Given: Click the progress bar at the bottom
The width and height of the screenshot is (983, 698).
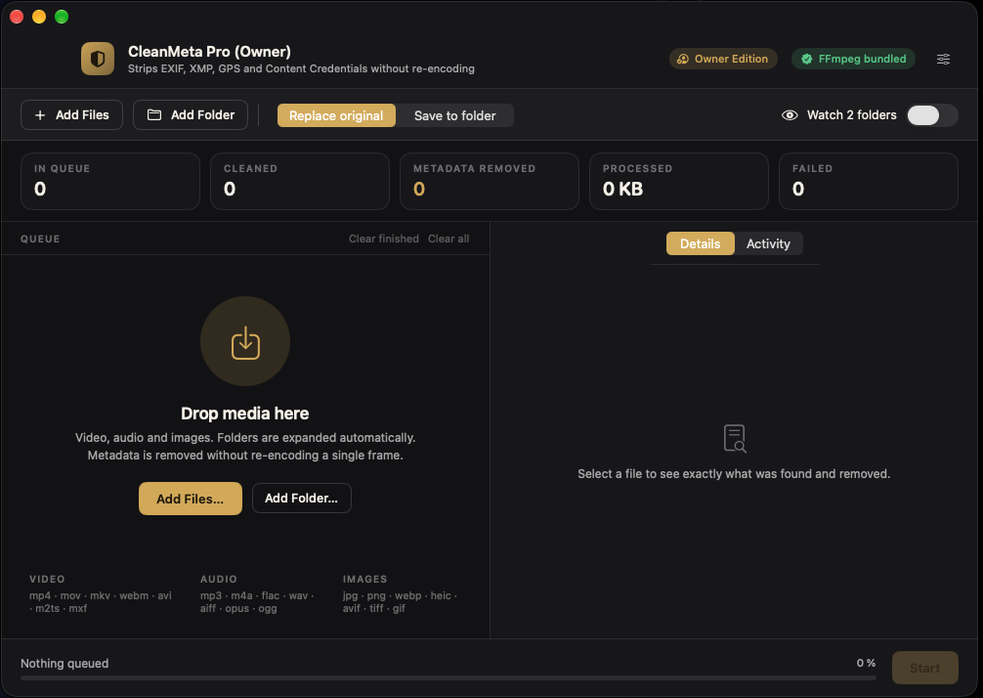Looking at the screenshot, I should [x=449, y=677].
